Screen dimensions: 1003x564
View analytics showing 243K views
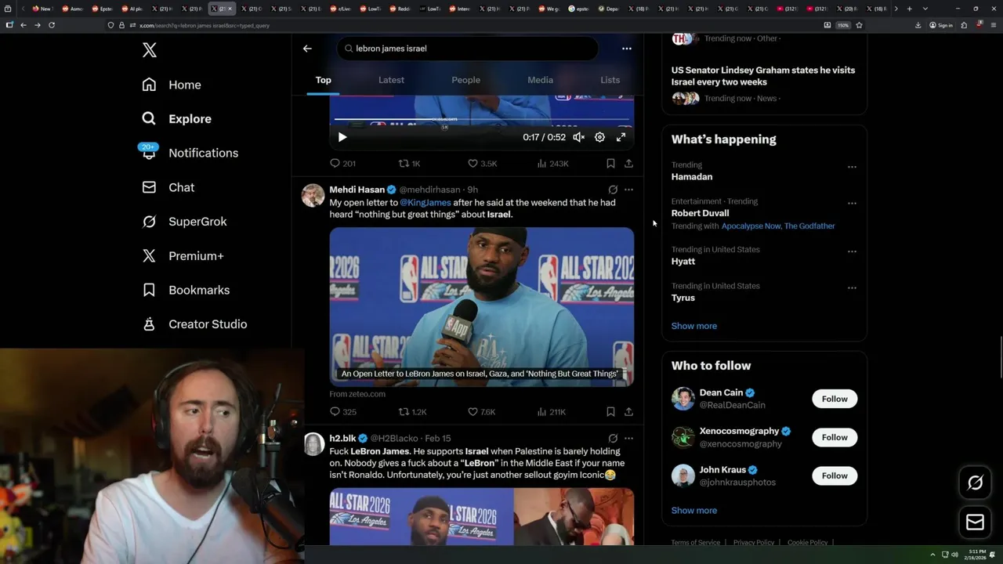(x=552, y=164)
